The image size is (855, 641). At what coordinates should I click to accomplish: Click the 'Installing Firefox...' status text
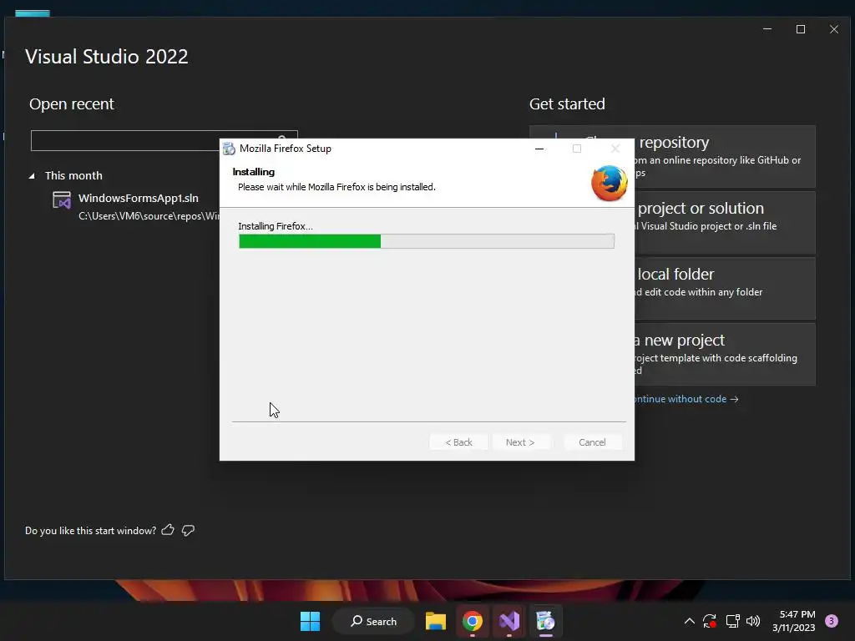click(x=276, y=226)
